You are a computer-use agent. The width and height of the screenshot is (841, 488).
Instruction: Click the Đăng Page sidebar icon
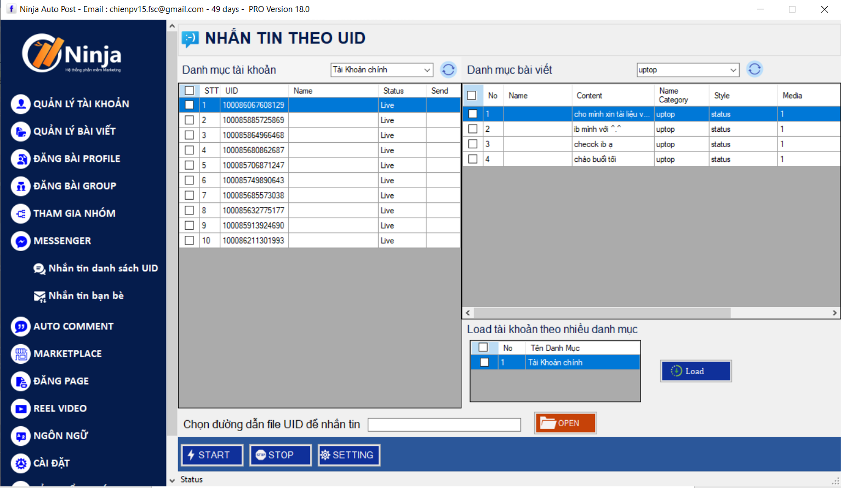pos(21,381)
